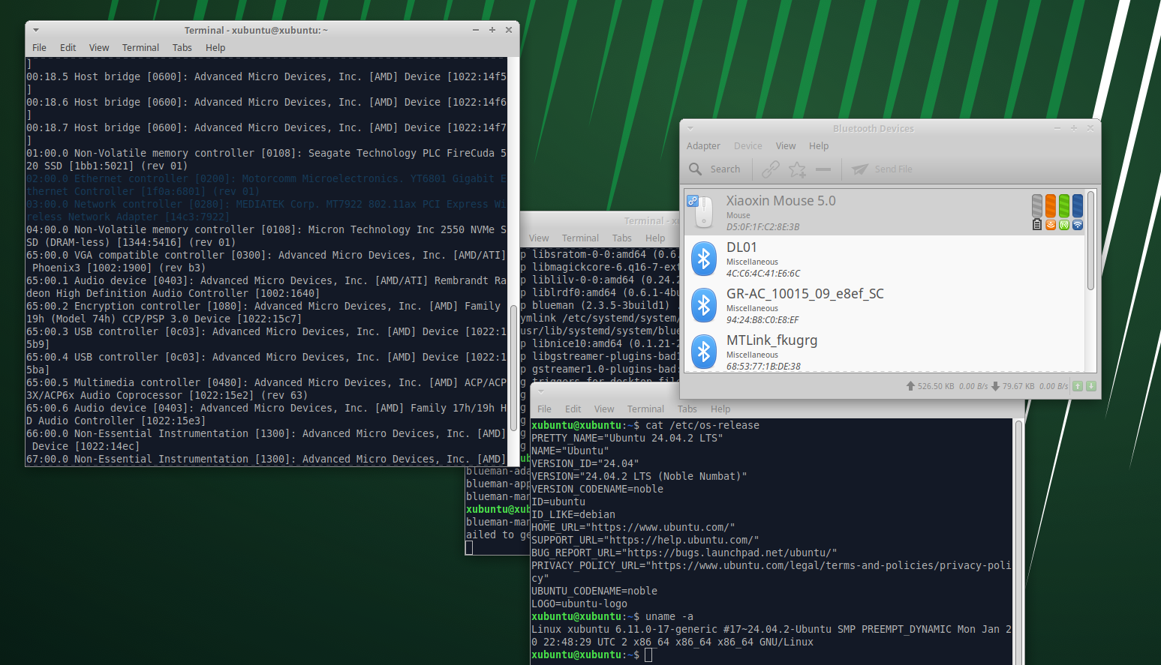Click the blue transmit power bar
Viewport: 1161px width, 665px height.
click(x=1078, y=206)
